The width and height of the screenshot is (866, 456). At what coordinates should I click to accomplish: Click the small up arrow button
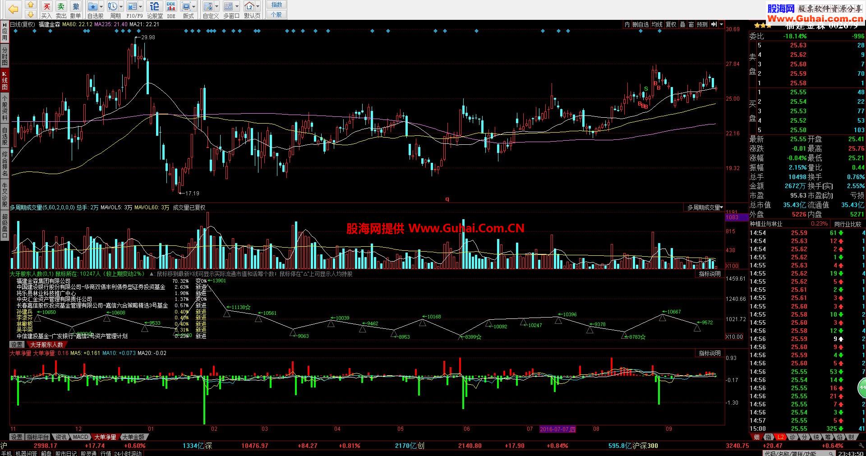31,5
